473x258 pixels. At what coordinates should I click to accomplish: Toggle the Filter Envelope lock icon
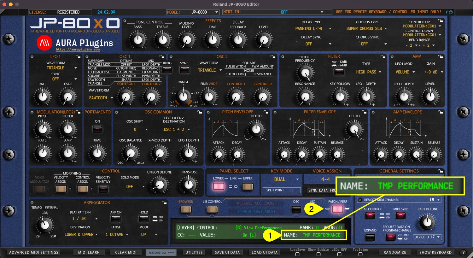[364, 112]
